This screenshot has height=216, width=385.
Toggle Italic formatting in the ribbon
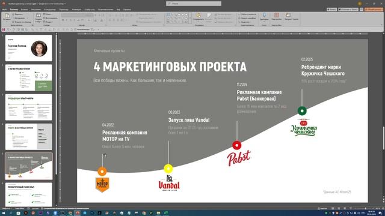[67, 20]
